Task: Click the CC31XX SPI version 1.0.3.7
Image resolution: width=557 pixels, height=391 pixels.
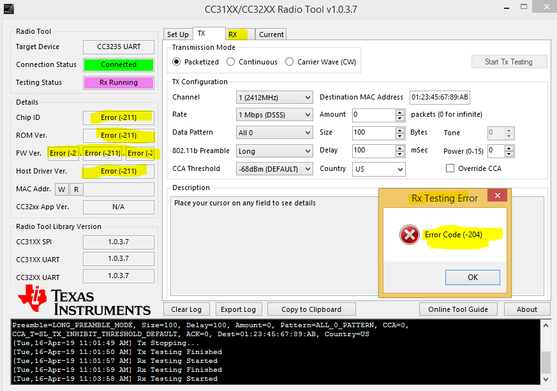Action: pos(119,242)
